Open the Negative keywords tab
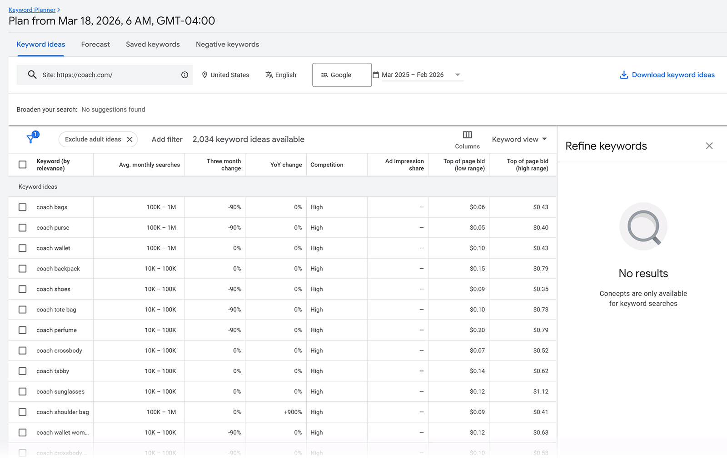 [x=227, y=44]
